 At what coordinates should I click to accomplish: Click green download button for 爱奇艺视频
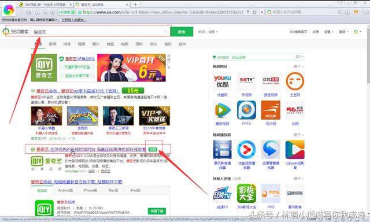click(x=157, y=210)
